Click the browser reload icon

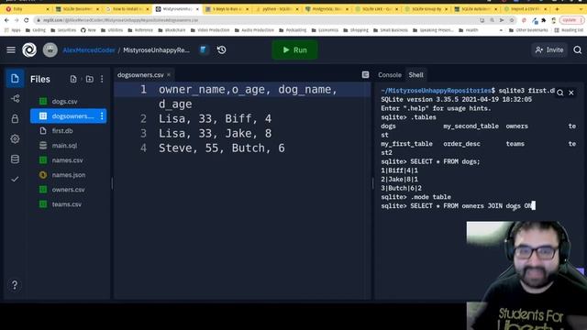[27, 20]
